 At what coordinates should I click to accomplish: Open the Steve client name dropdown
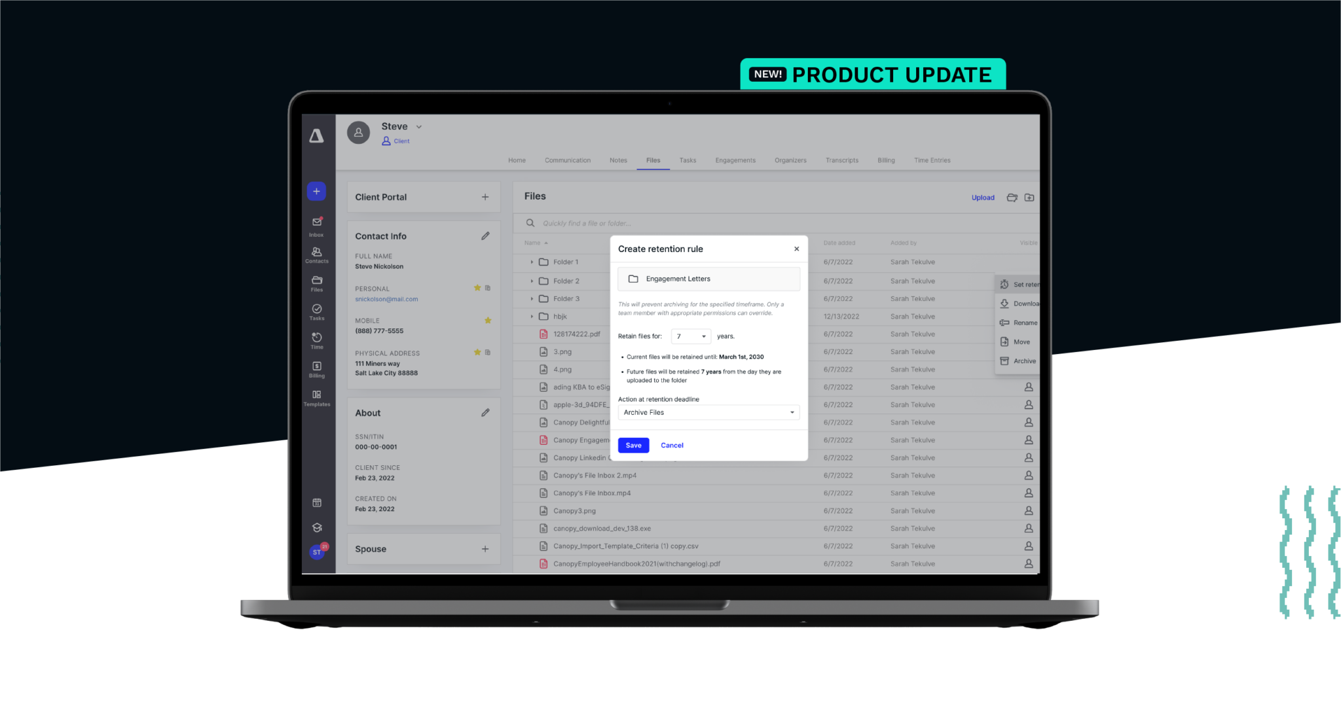coord(419,127)
